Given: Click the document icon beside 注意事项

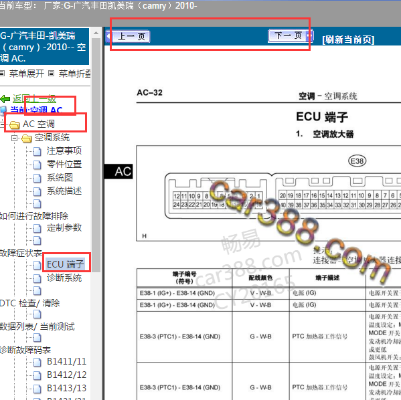Looking at the screenshot, I should point(37,152).
